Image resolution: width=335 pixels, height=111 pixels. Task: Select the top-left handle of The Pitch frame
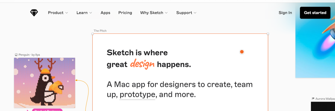pos(93,34)
